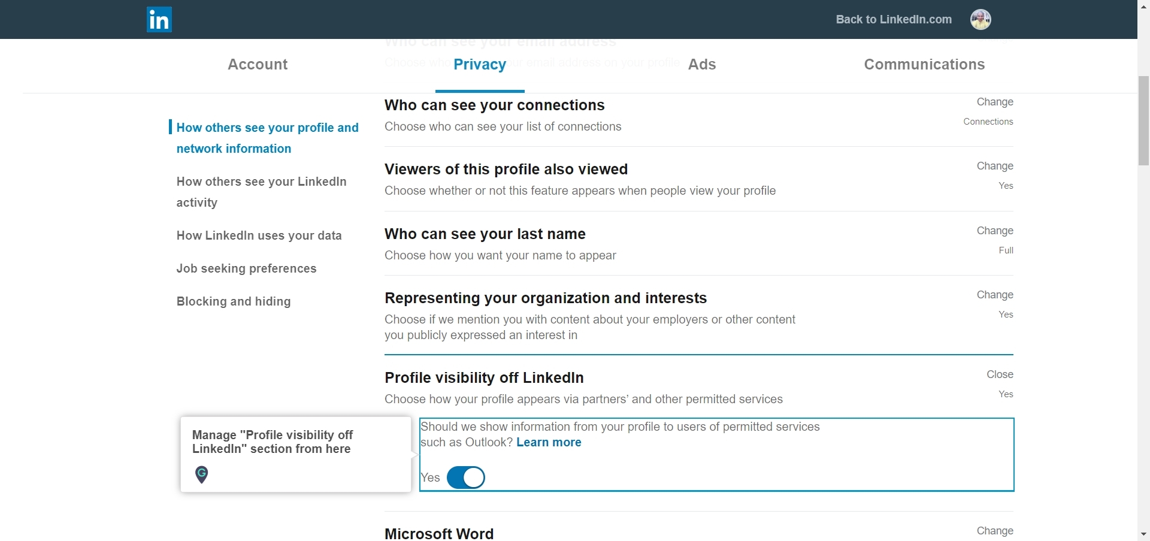
Task: Open the Ads settings tab
Action: tap(701, 64)
